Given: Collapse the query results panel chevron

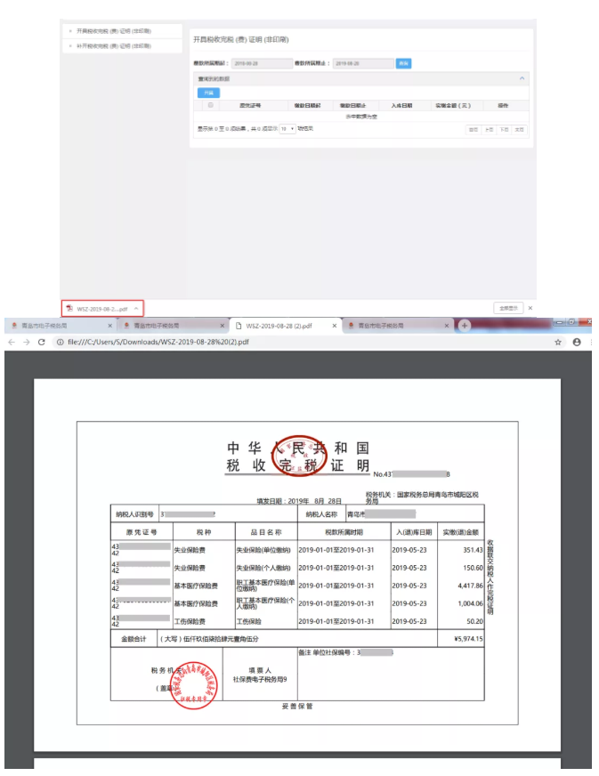Looking at the screenshot, I should [x=522, y=79].
